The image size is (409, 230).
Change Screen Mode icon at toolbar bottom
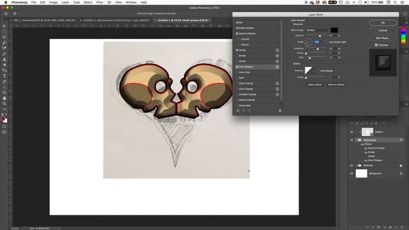[4, 132]
